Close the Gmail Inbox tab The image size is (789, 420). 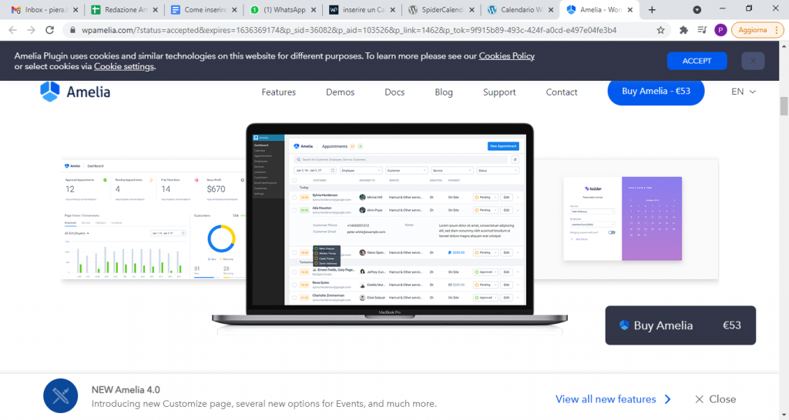[x=76, y=9]
